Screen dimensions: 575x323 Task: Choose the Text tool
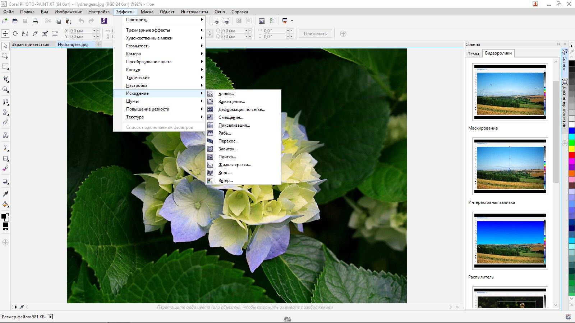(5, 135)
